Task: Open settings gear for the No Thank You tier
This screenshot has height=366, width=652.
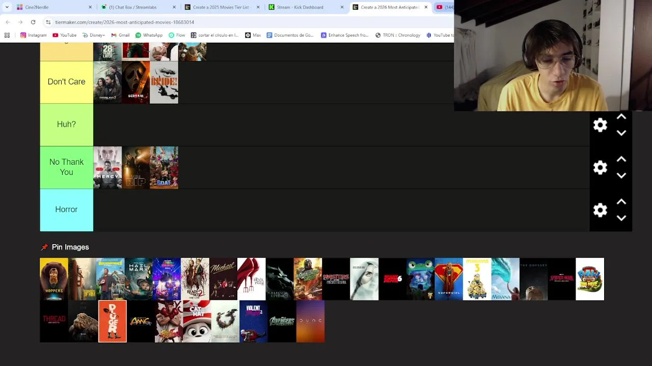Action: tap(600, 168)
